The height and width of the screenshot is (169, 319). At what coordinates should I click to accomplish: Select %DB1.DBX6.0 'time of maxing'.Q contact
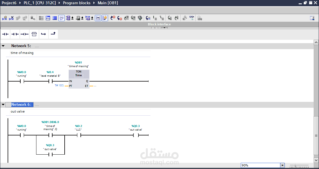[51, 135]
